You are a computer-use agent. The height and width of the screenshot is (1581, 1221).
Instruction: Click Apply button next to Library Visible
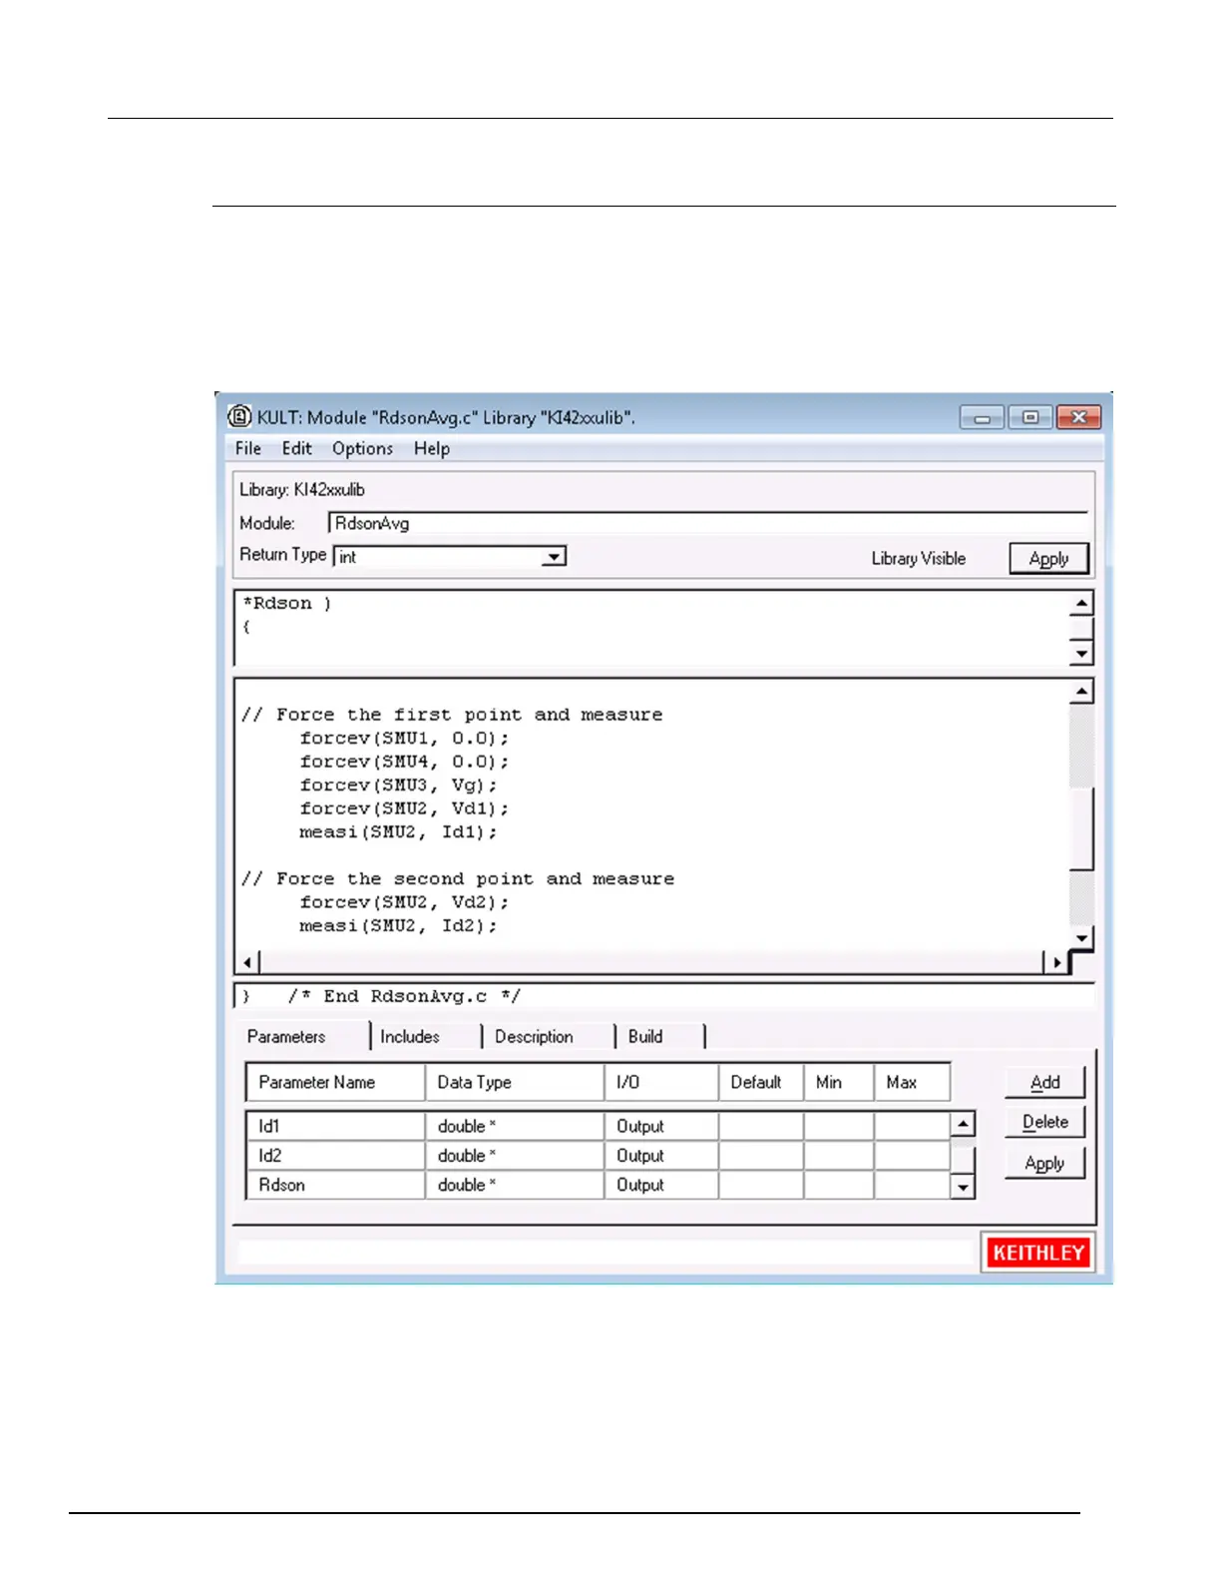point(1048,559)
